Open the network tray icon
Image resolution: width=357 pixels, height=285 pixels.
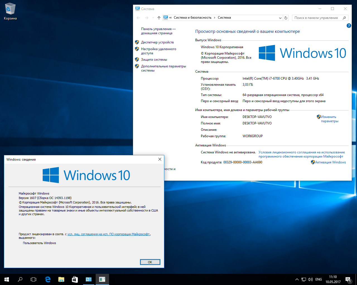304,279
